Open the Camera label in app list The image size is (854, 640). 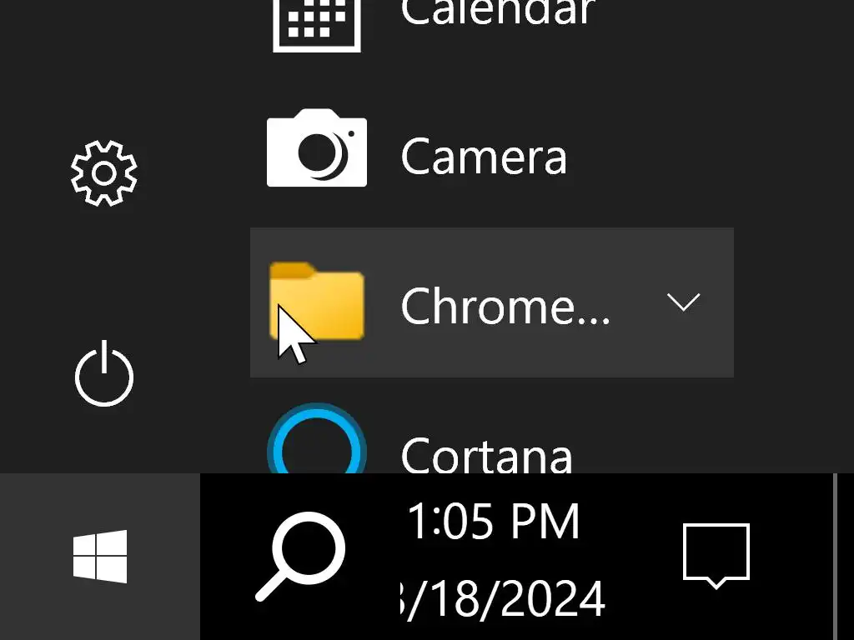[x=484, y=157]
